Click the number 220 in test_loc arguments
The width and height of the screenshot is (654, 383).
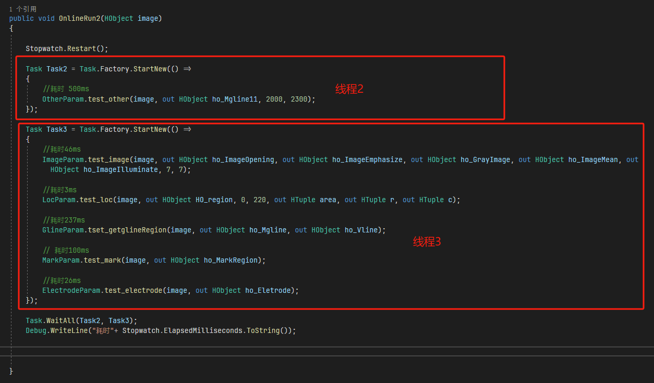point(259,200)
